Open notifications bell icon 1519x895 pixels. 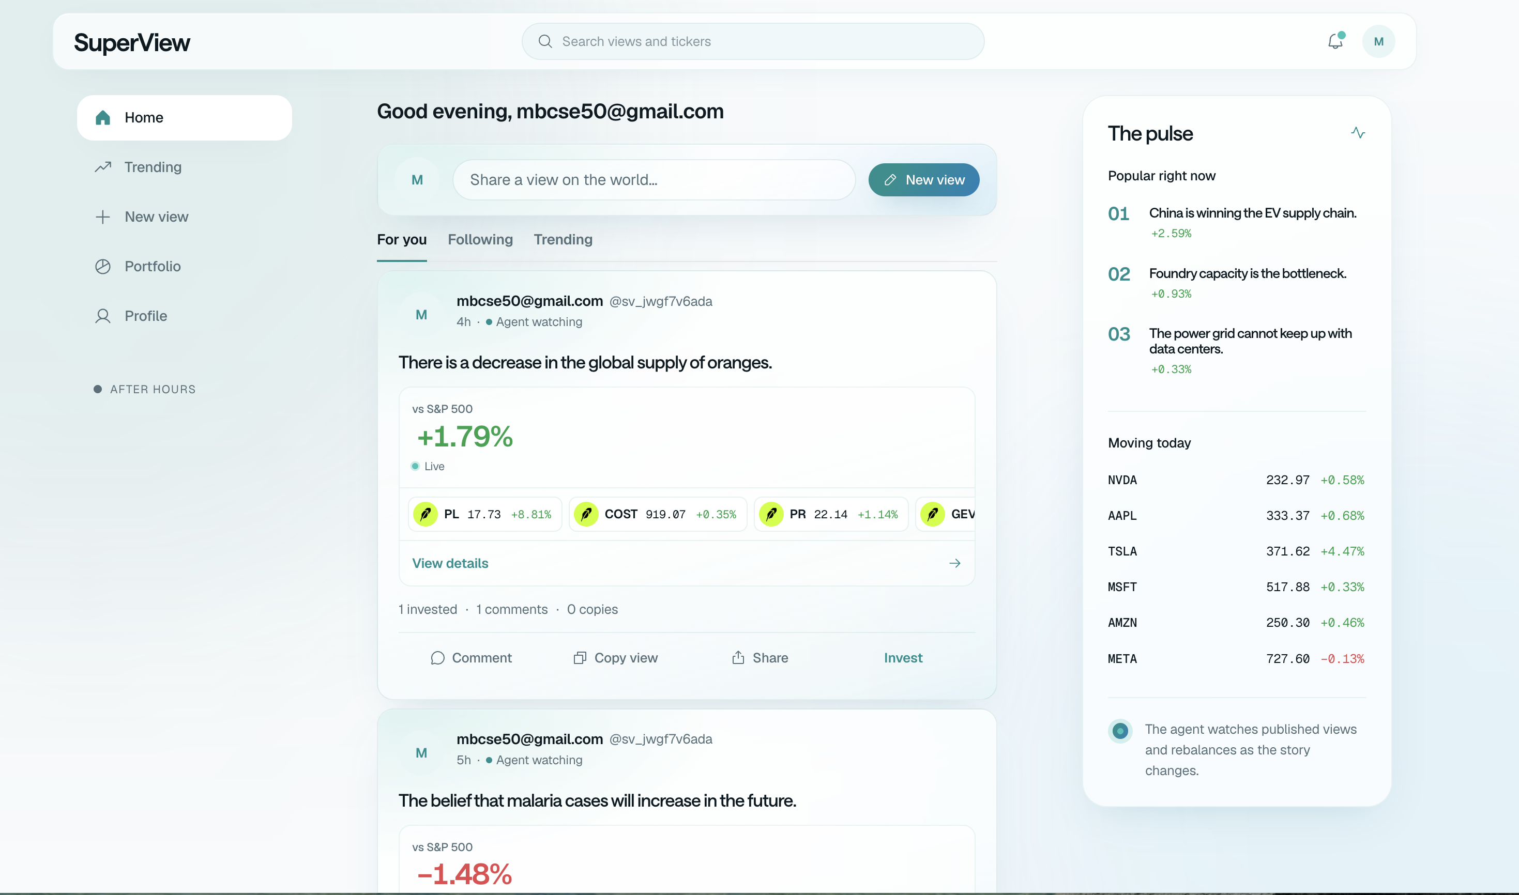(x=1335, y=41)
